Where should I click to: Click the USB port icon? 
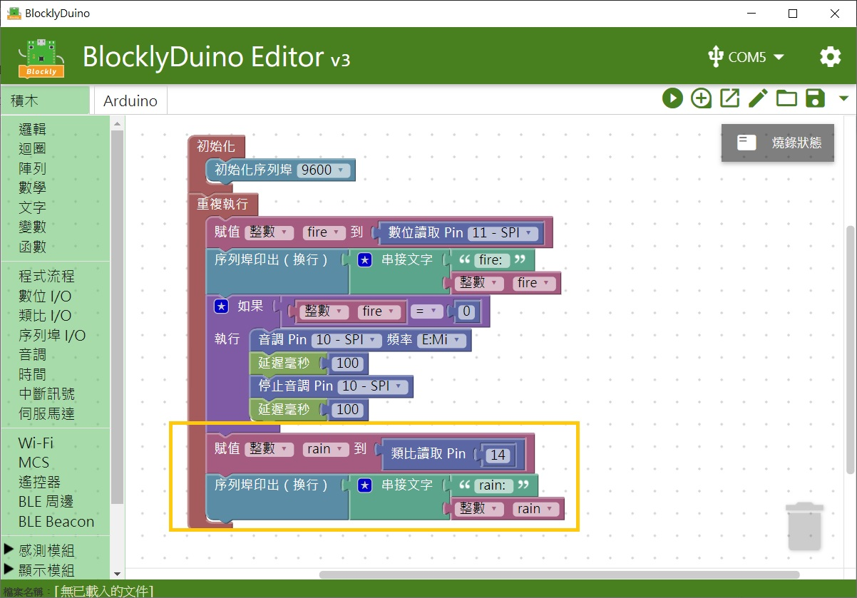[716, 57]
